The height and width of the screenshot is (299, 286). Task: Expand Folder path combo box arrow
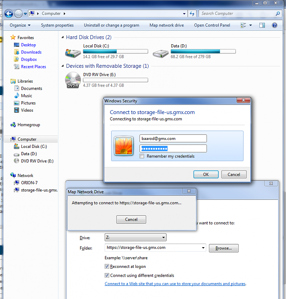pyautogui.click(x=203, y=248)
